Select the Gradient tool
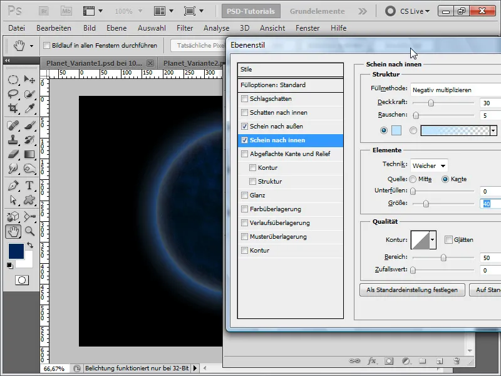Viewport: 501px width, 376px height. (x=29, y=154)
